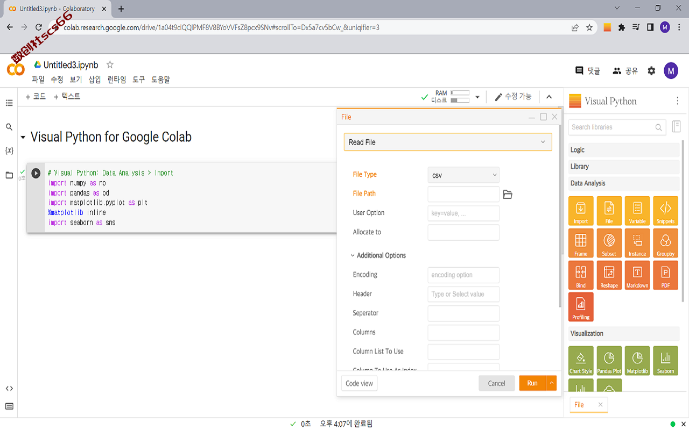Open the 삽입 menu
The image size is (689, 430).
(x=95, y=80)
